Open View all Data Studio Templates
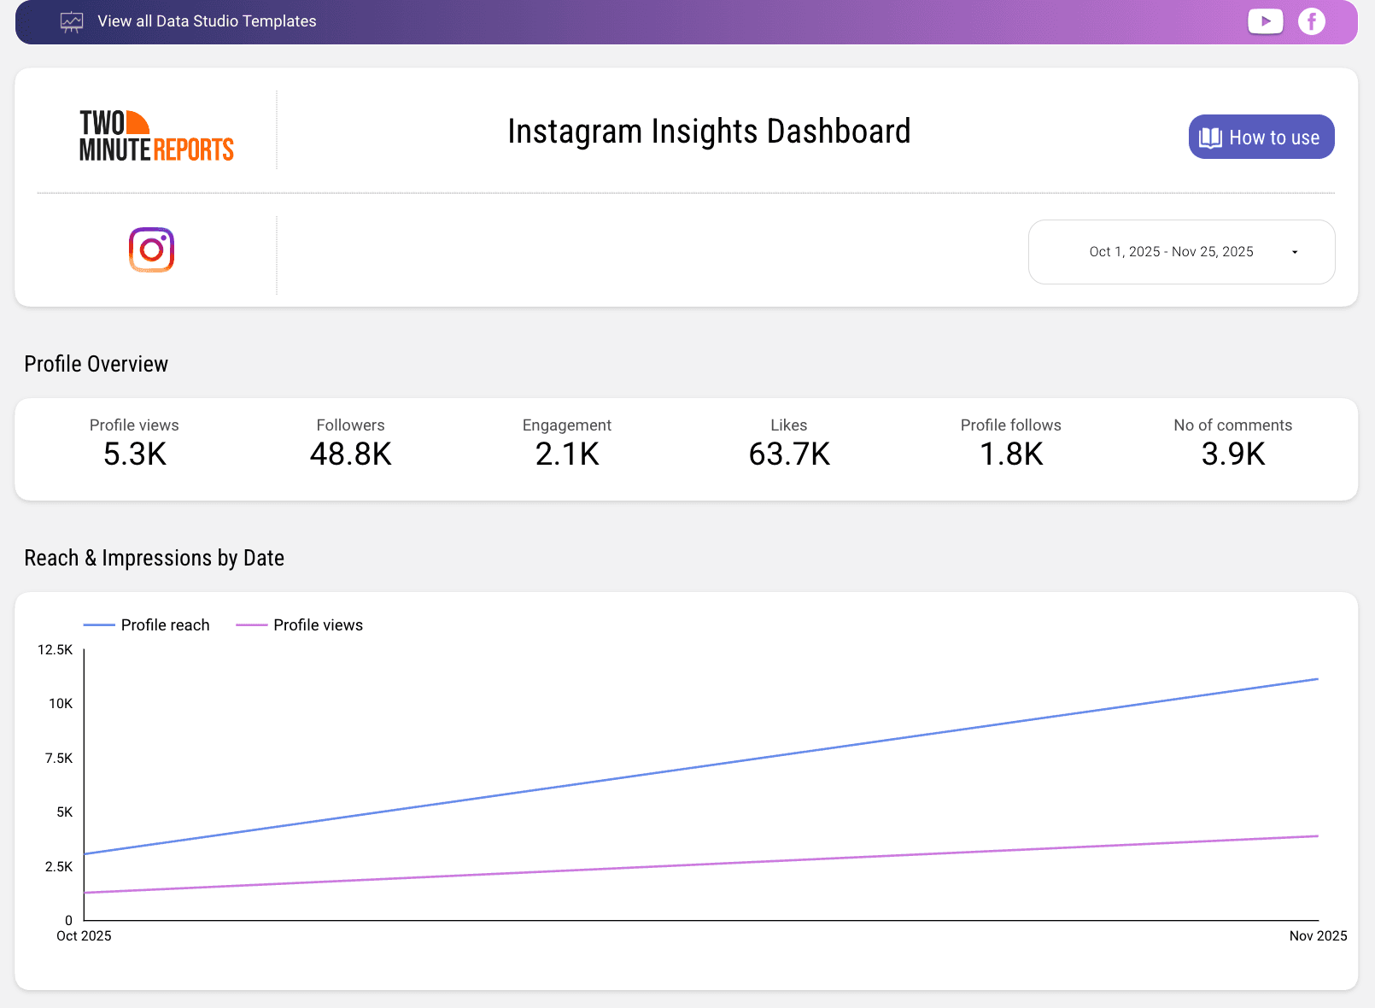 click(207, 21)
